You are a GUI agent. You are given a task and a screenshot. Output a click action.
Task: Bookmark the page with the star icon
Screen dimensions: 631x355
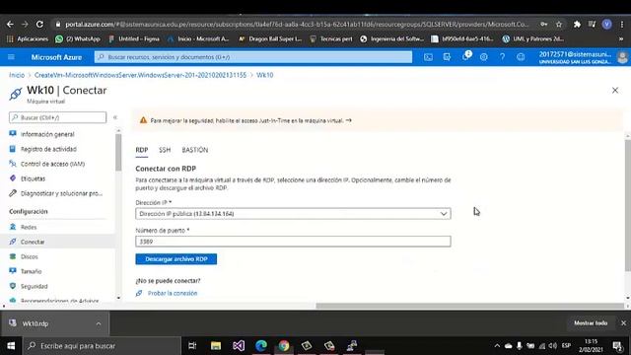(559, 24)
